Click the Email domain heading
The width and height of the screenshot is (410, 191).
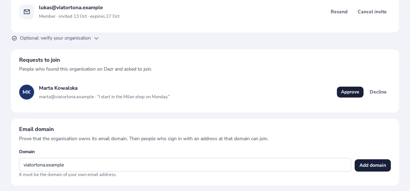point(36,129)
